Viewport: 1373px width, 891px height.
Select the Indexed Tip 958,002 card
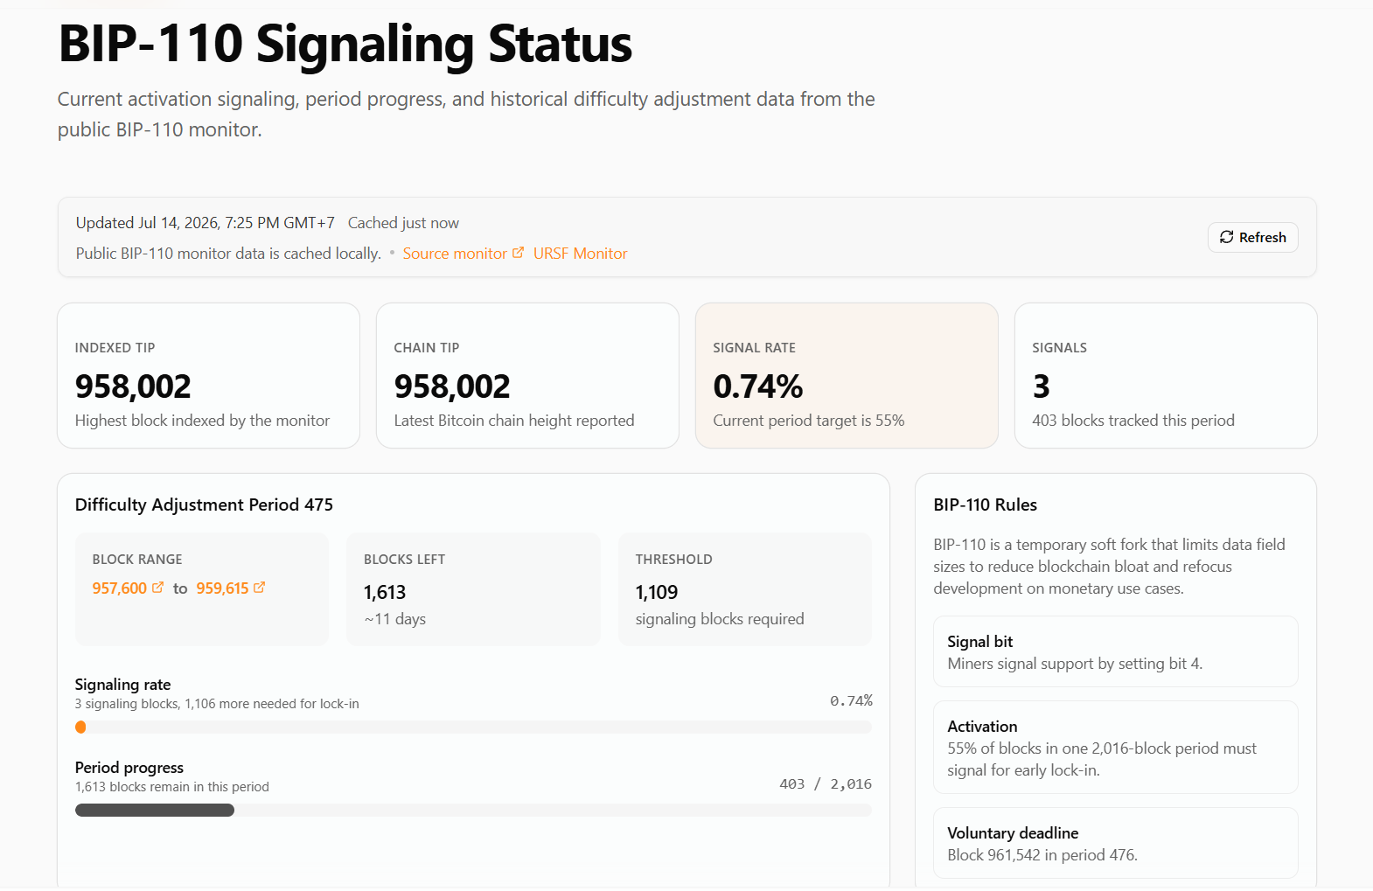(208, 376)
